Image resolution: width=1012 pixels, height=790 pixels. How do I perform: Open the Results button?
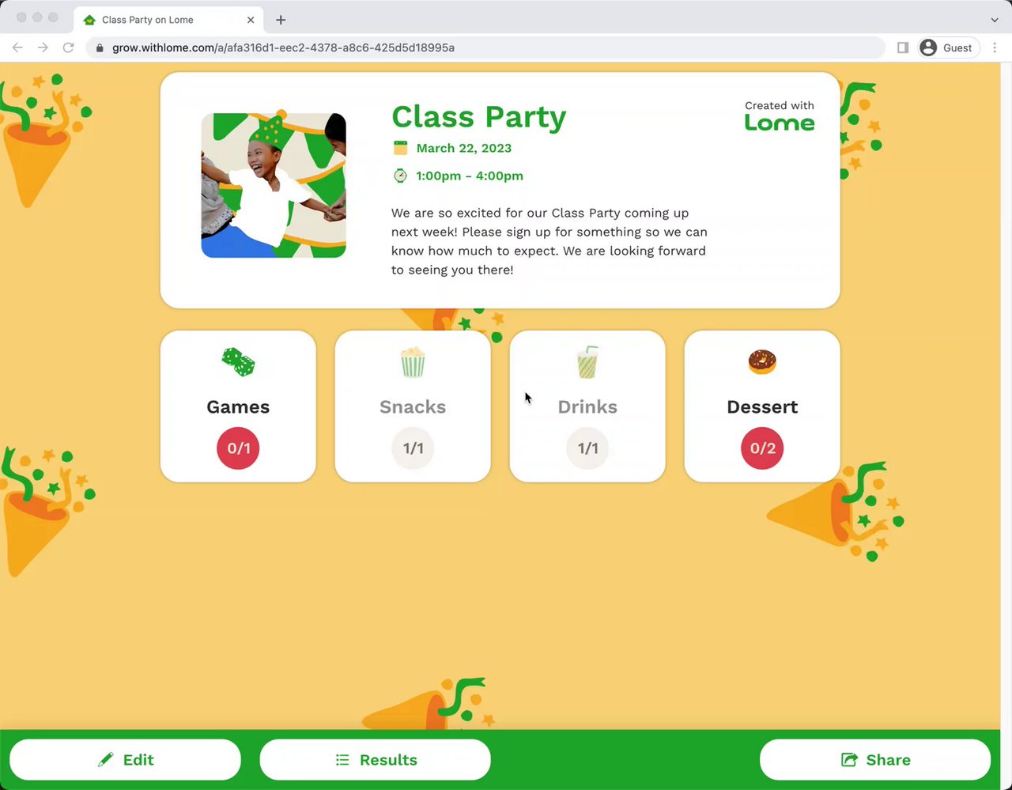coord(376,760)
